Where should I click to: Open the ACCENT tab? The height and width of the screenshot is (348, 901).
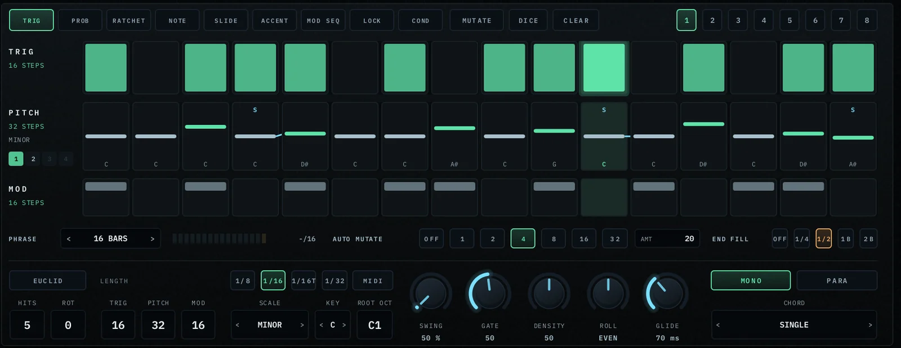274,20
